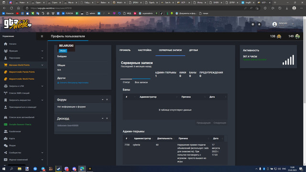Viewport: 306px width, 172px height.
Task: Click the Персонажи person icon in sidebar
Action: (6, 58)
